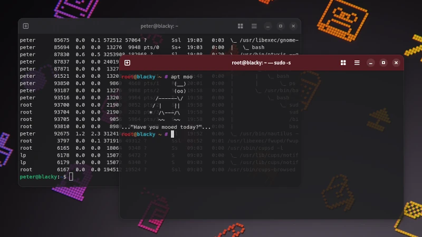Image resolution: width=422 pixels, height=237 pixels.
Task: Open tab overview grid in root@blacky window
Action: click(343, 63)
